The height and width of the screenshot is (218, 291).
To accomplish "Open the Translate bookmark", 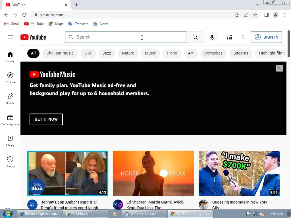I will (x=78, y=24).
